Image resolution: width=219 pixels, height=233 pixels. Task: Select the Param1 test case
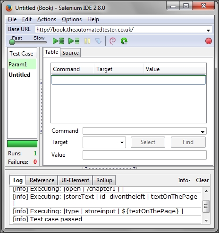22,64
